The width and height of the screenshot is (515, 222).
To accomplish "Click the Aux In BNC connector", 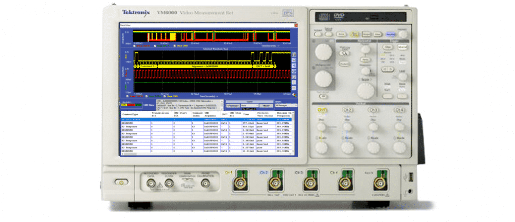I will point(379,183).
